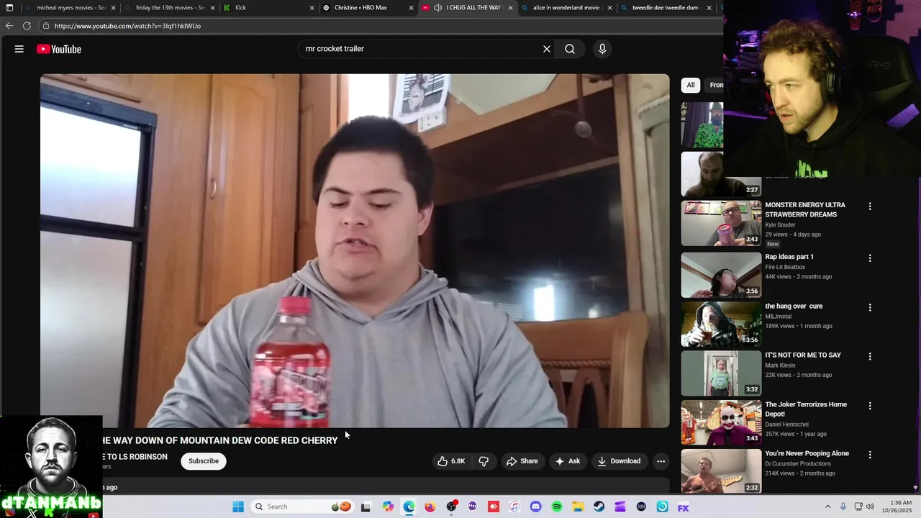Switch to micheal myers movies tab

tap(71, 8)
